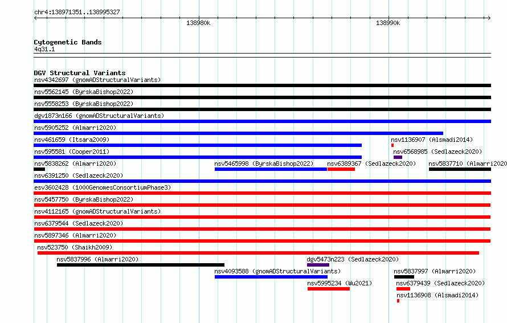This screenshot has height=323, width=507.
Task: Open the nsv5838262 Almarri2020 label
Action: click(x=75, y=163)
